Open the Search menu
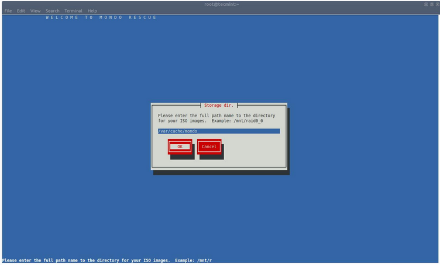 pos(53,11)
